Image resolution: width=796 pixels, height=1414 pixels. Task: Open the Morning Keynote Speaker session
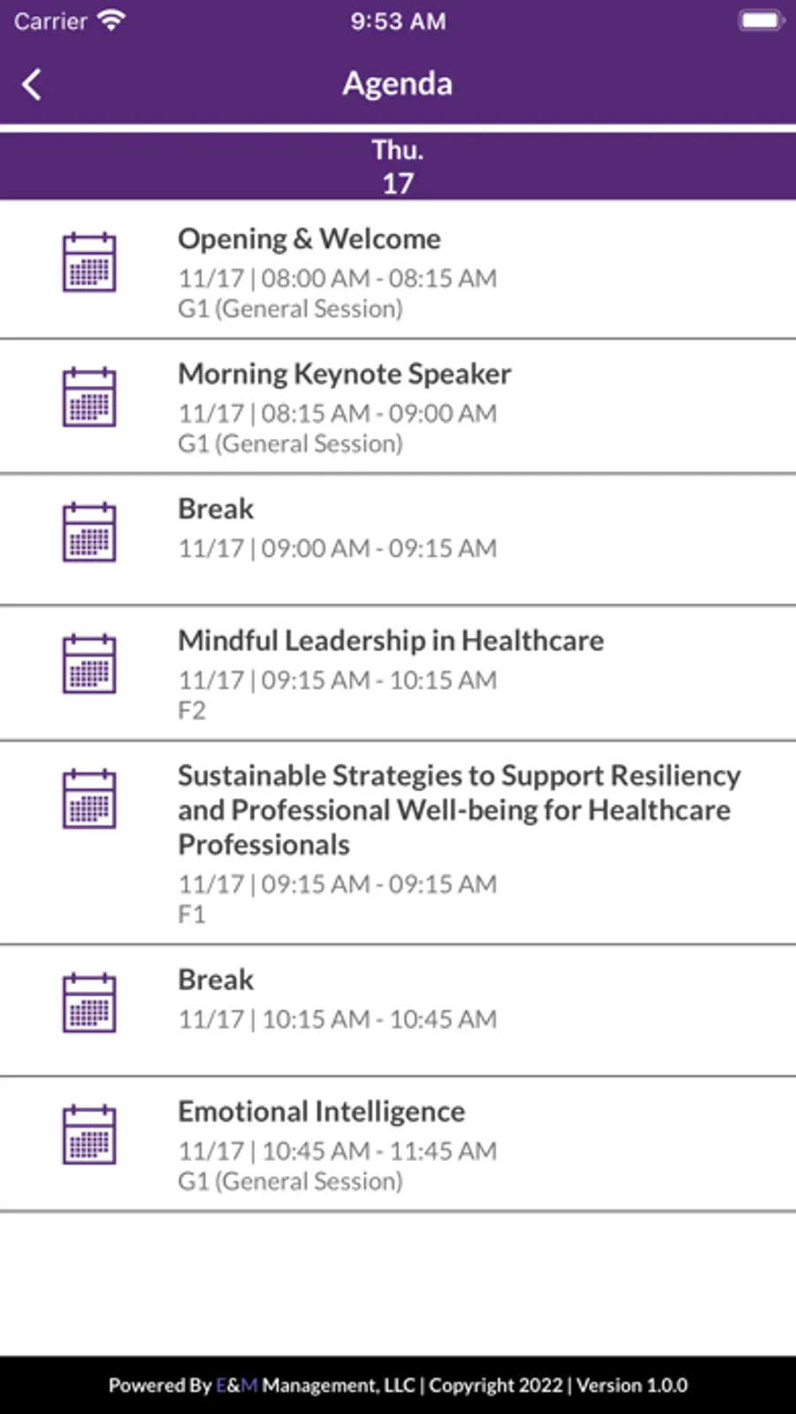(345, 374)
